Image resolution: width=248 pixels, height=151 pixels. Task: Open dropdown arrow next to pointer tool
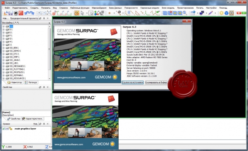[x=87, y=13]
